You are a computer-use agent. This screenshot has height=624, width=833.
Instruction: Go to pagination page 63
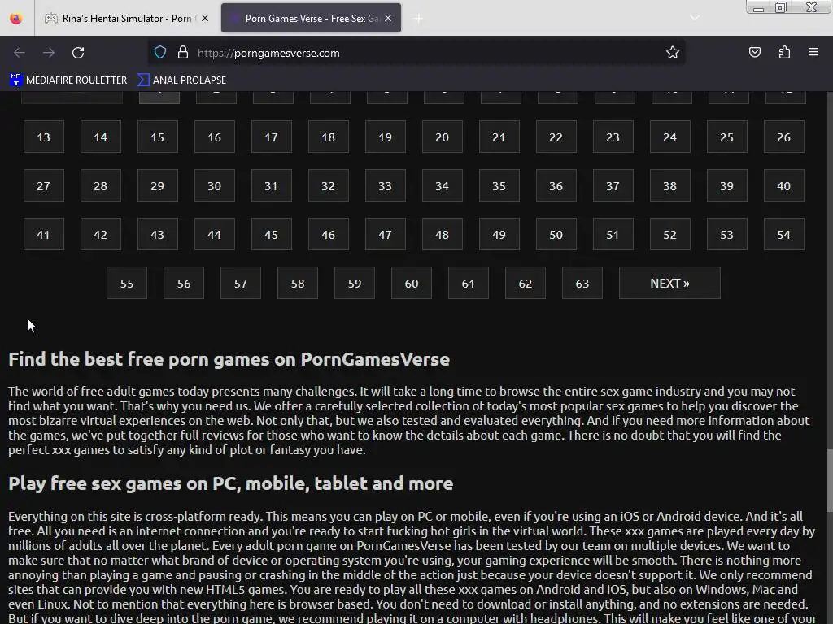point(582,284)
